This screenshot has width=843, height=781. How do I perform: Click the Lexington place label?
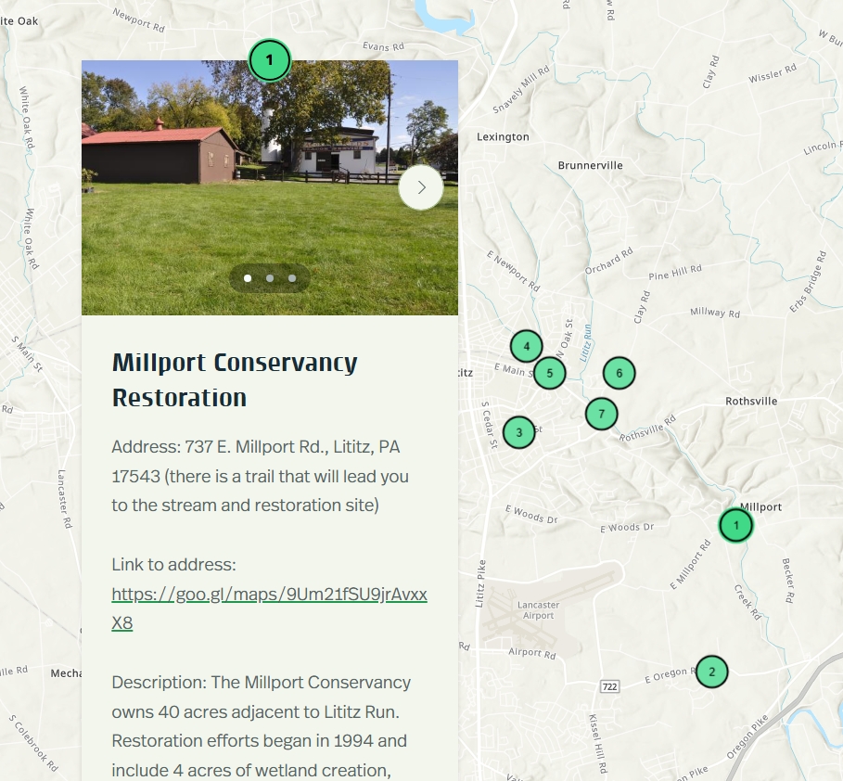[503, 136]
